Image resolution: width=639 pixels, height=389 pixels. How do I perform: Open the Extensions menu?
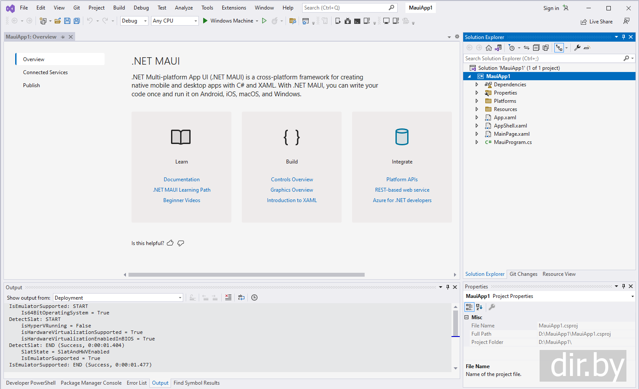[x=234, y=8]
